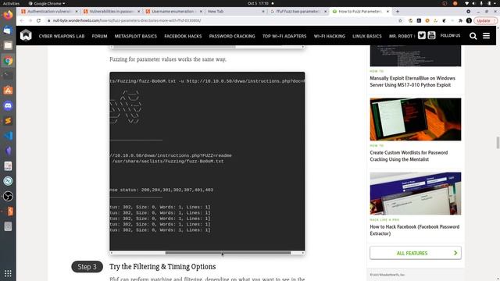Launch Ubuntu Software from the dock
The image size is (500, 281).
8,91
